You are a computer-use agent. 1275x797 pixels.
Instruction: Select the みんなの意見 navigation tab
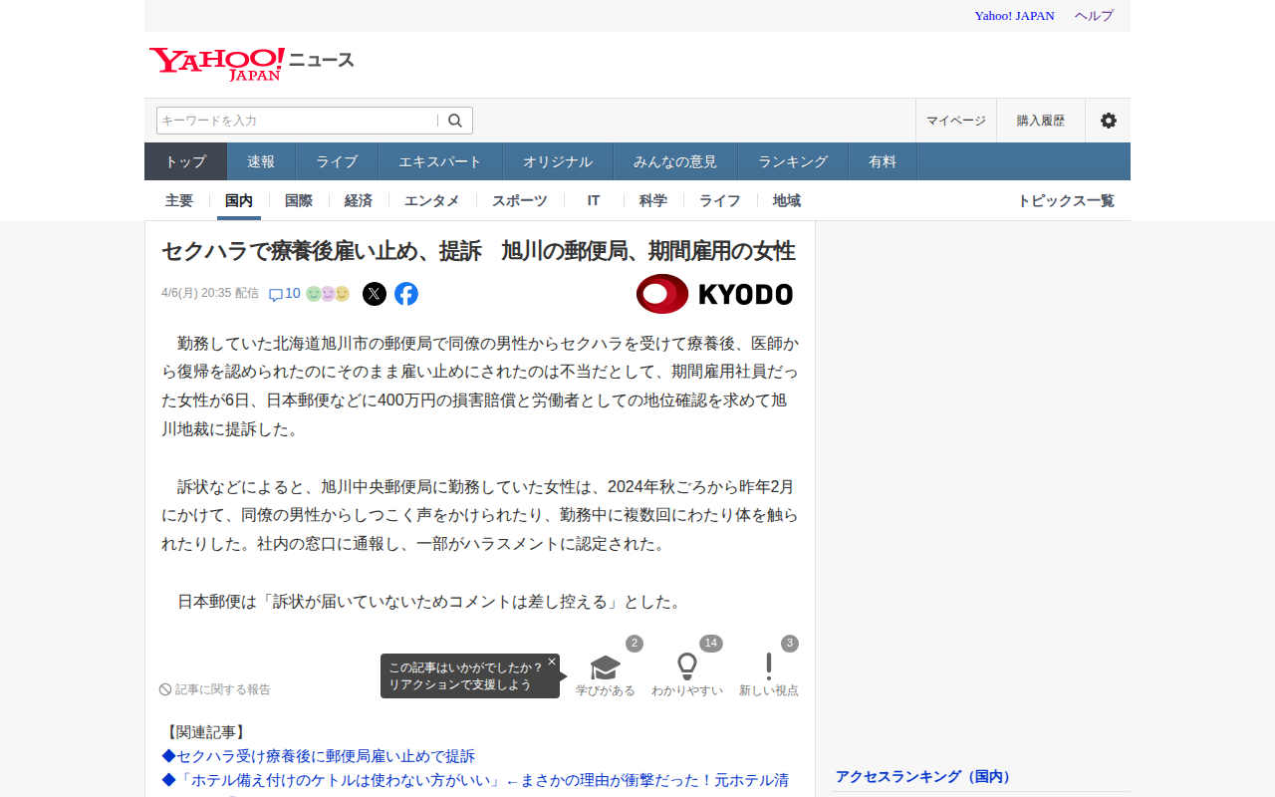pyautogui.click(x=675, y=161)
